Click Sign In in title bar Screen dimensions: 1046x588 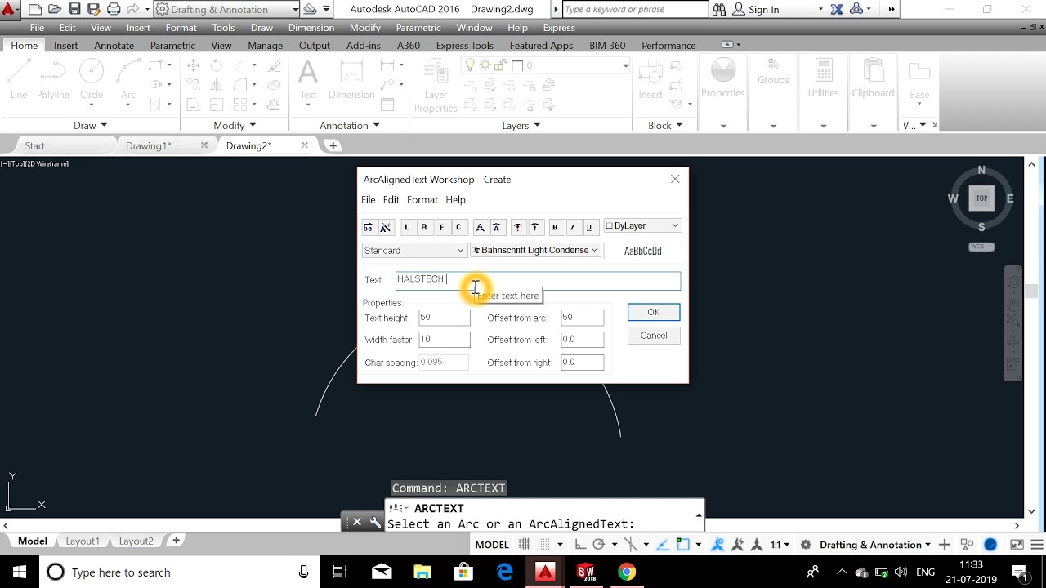756,10
